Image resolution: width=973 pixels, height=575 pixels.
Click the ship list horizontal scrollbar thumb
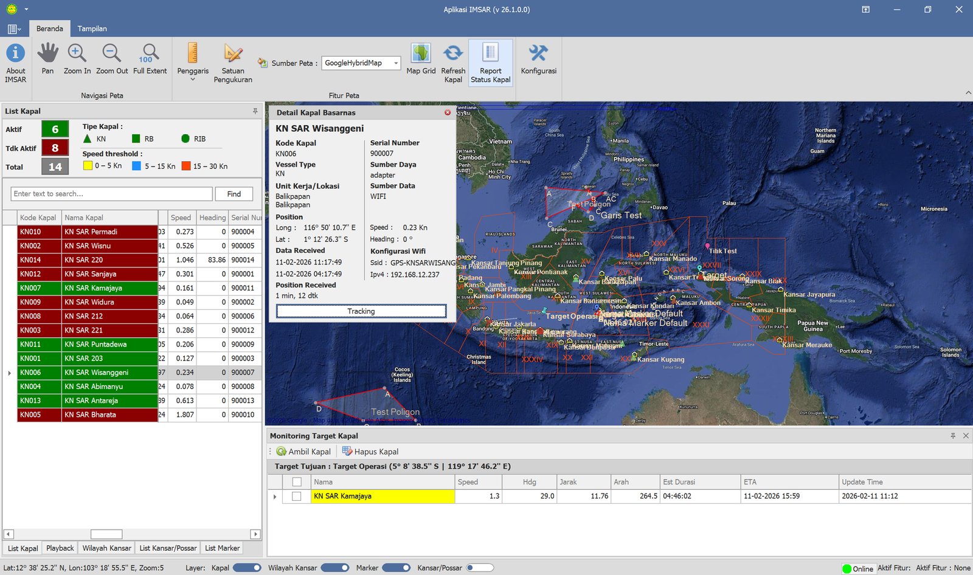(106, 534)
